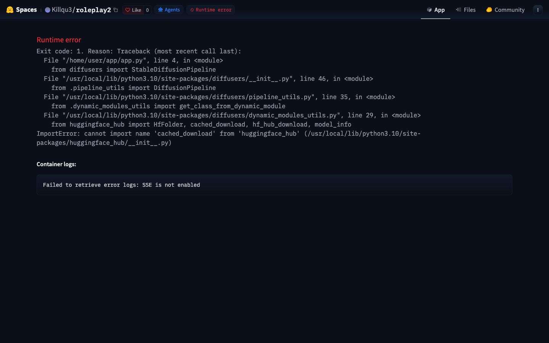The width and height of the screenshot is (549, 343).
Task: Click the 'from .pipeline_utils import DiffusionPipeline' line
Action: [x=133, y=88]
